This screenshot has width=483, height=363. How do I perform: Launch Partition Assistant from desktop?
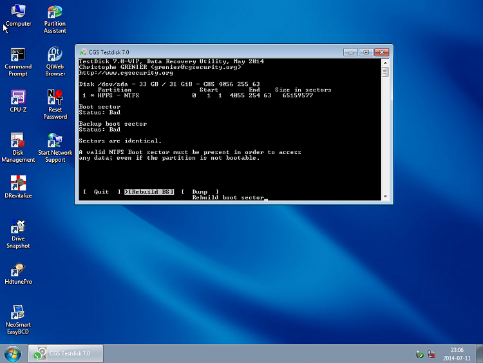click(x=55, y=19)
